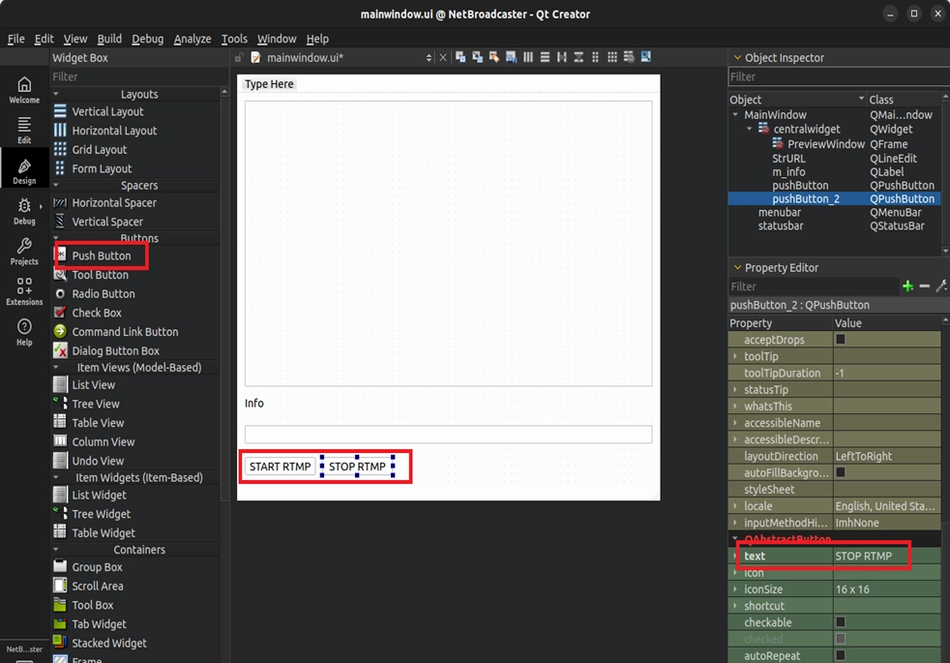Click the Widget Box filter field

tap(134, 77)
